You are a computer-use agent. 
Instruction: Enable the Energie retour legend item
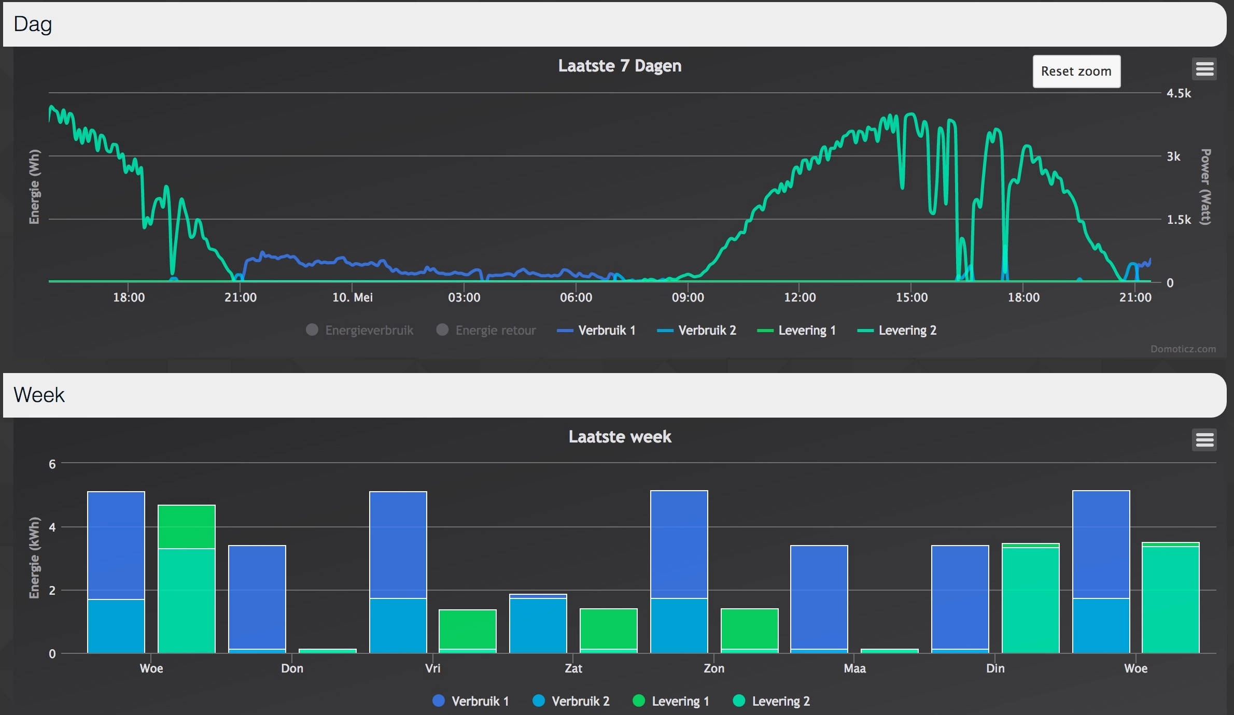coord(495,331)
